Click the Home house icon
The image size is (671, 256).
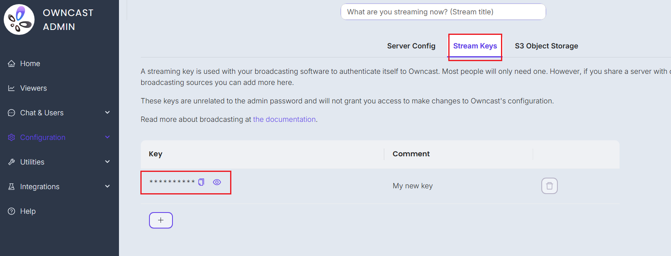12,64
